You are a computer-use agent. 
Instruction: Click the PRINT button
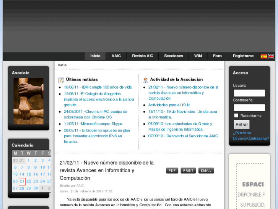coord(188,171)
